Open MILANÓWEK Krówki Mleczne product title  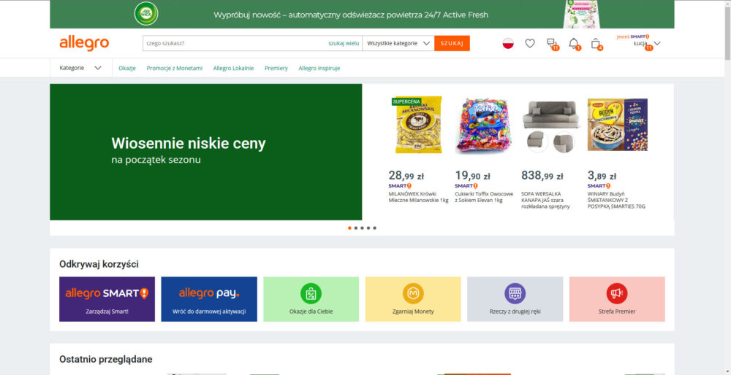418,197
